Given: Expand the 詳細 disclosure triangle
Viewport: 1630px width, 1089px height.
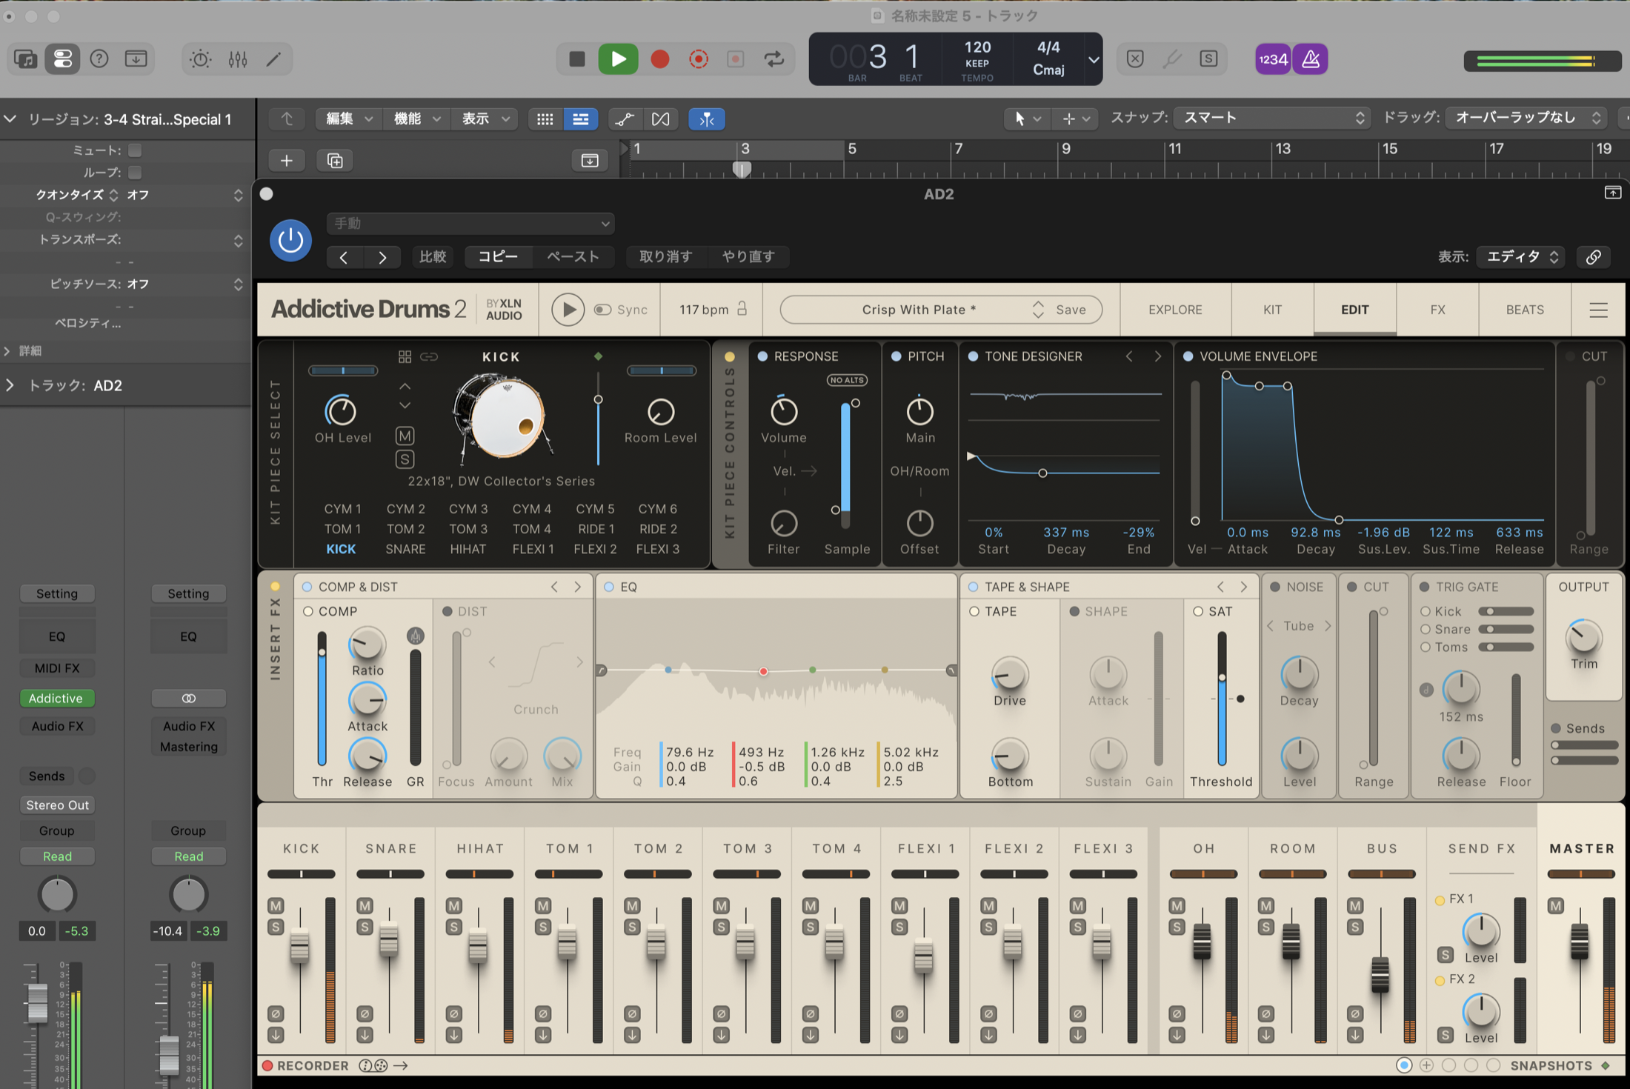Looking at the screenshot, I should [7, 351].
